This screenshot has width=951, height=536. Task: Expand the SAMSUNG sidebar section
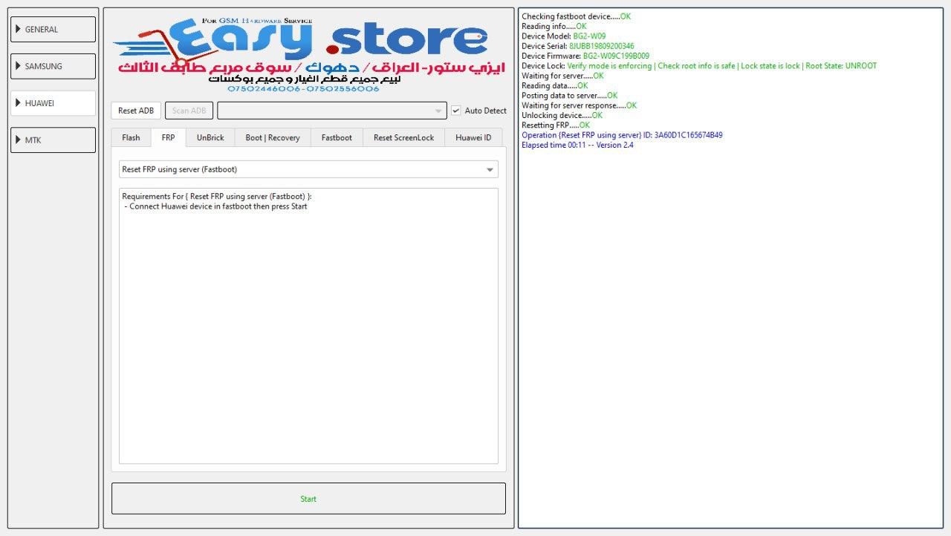pos(53,66)
